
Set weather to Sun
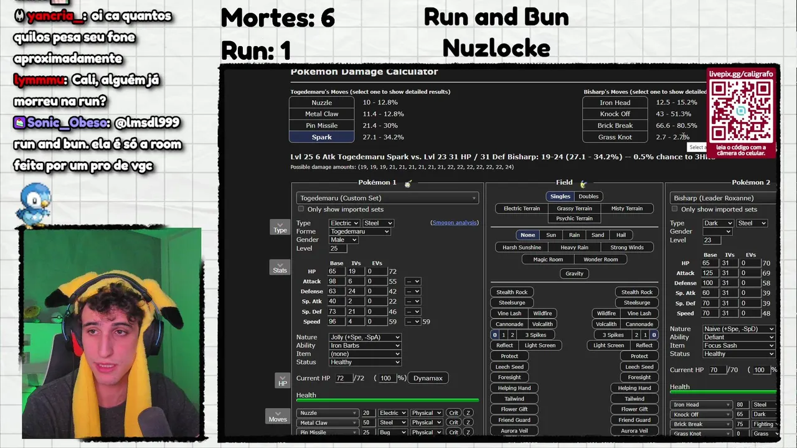coord(551,235)
